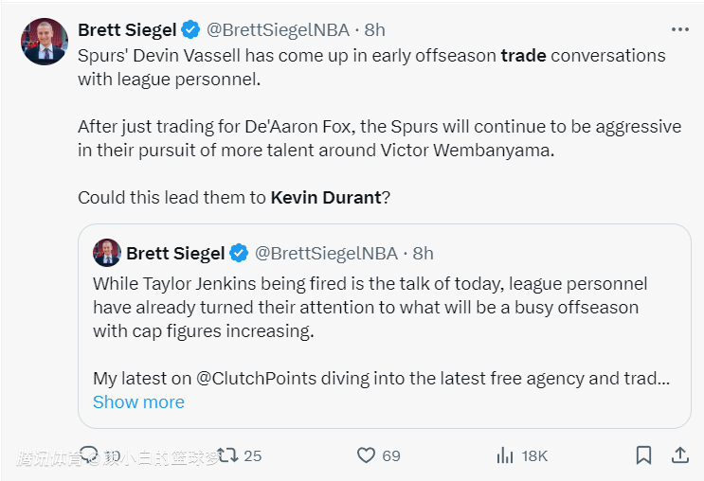Open the main tweet's 8h timestamp

[x=374, y=30]
